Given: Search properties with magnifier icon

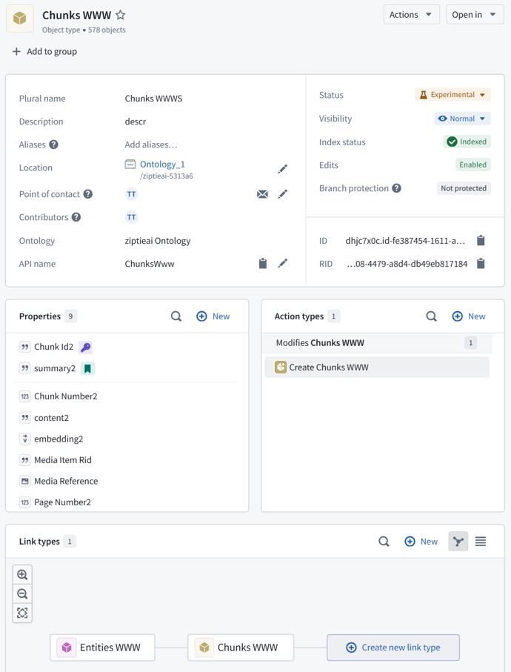Looking at the screenshot, I should click(176, 316).
